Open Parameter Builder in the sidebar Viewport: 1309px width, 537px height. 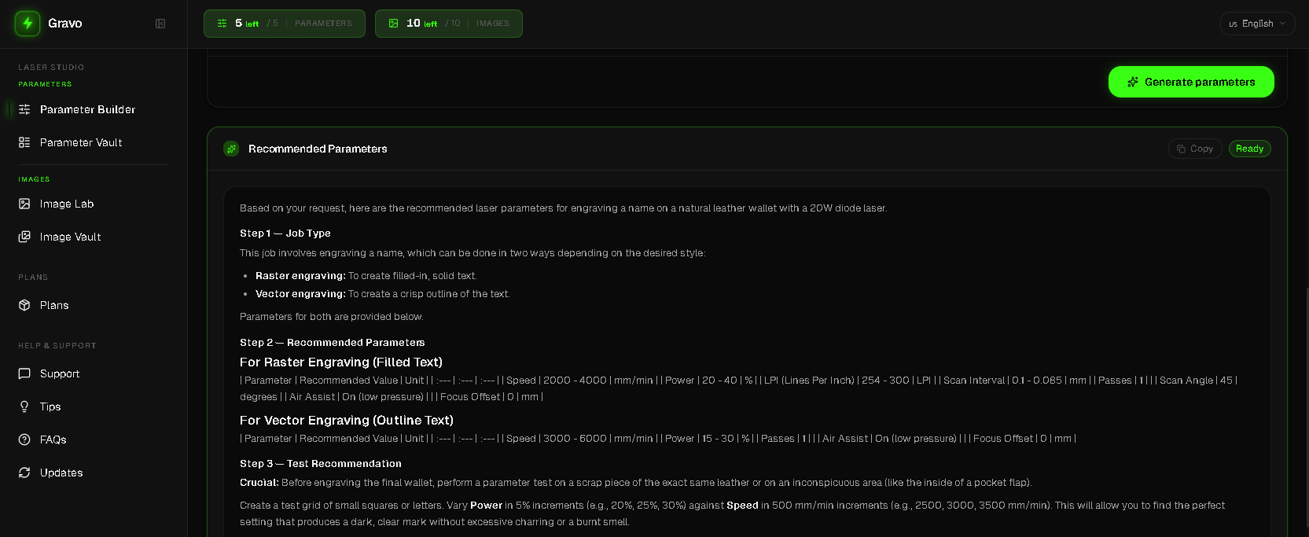point(87,109)
